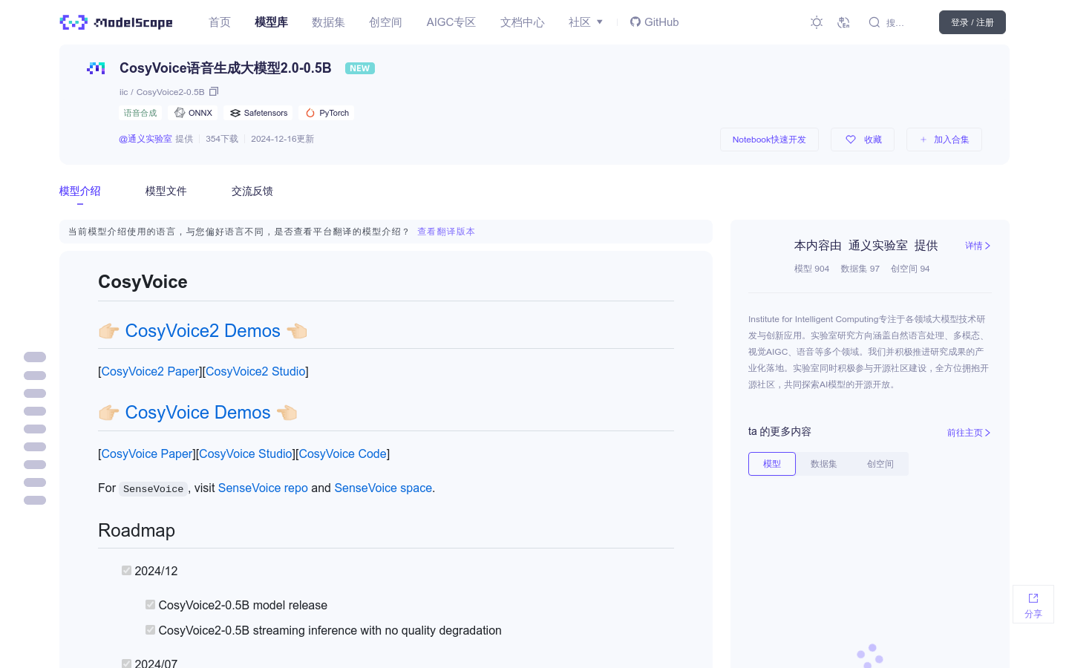Go to 首页 in navigation

(x=220, y=22)
